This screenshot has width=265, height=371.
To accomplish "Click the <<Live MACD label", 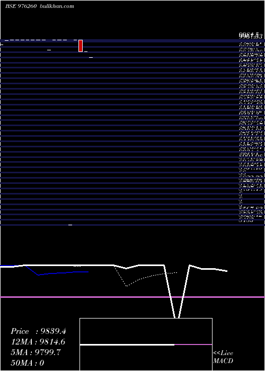I will tap(223, 357).
